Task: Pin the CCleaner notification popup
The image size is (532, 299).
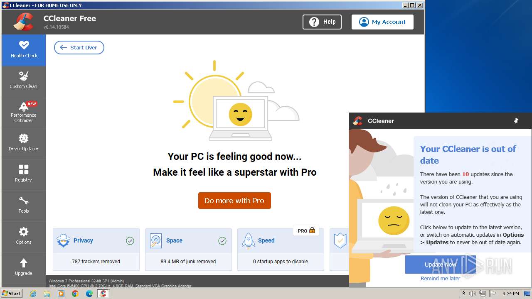Action: pos(516,121)
